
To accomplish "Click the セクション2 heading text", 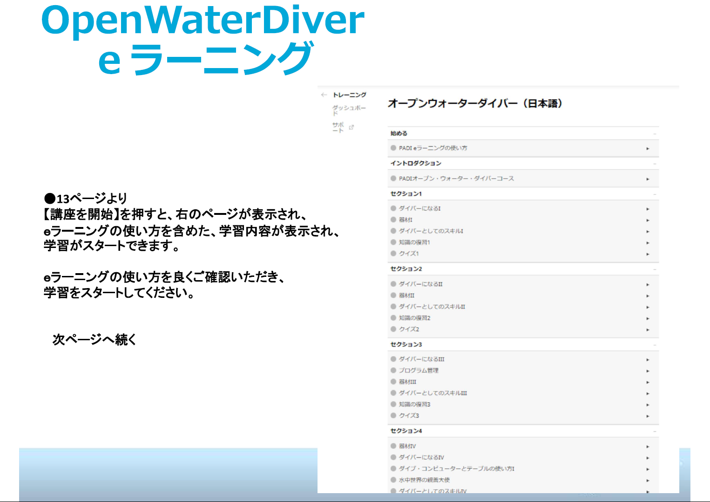I will [x=406, y=269].
